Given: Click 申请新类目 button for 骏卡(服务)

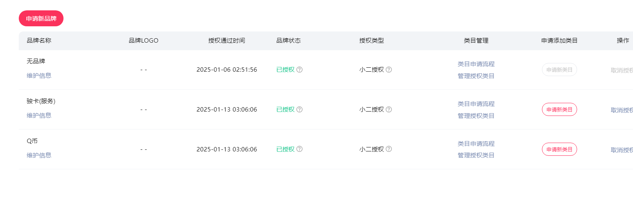Looking at the screenshot, I should coord(559,110).
